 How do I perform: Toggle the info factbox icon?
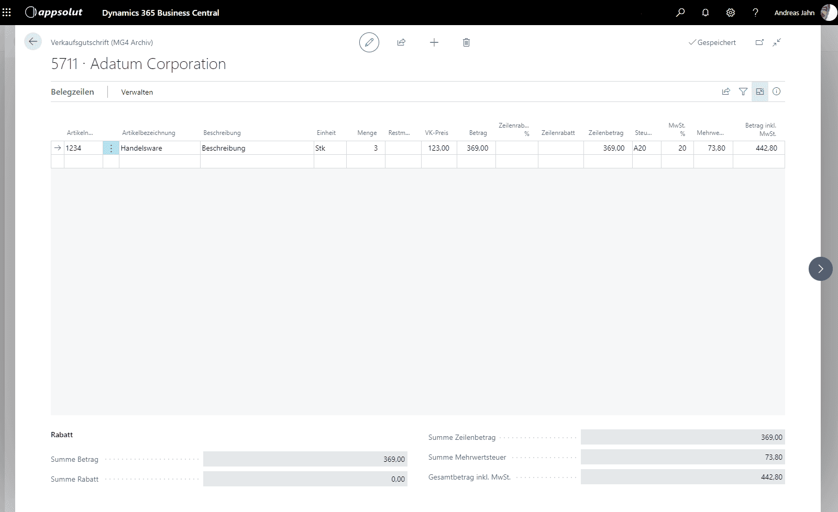tap(777, 92)
